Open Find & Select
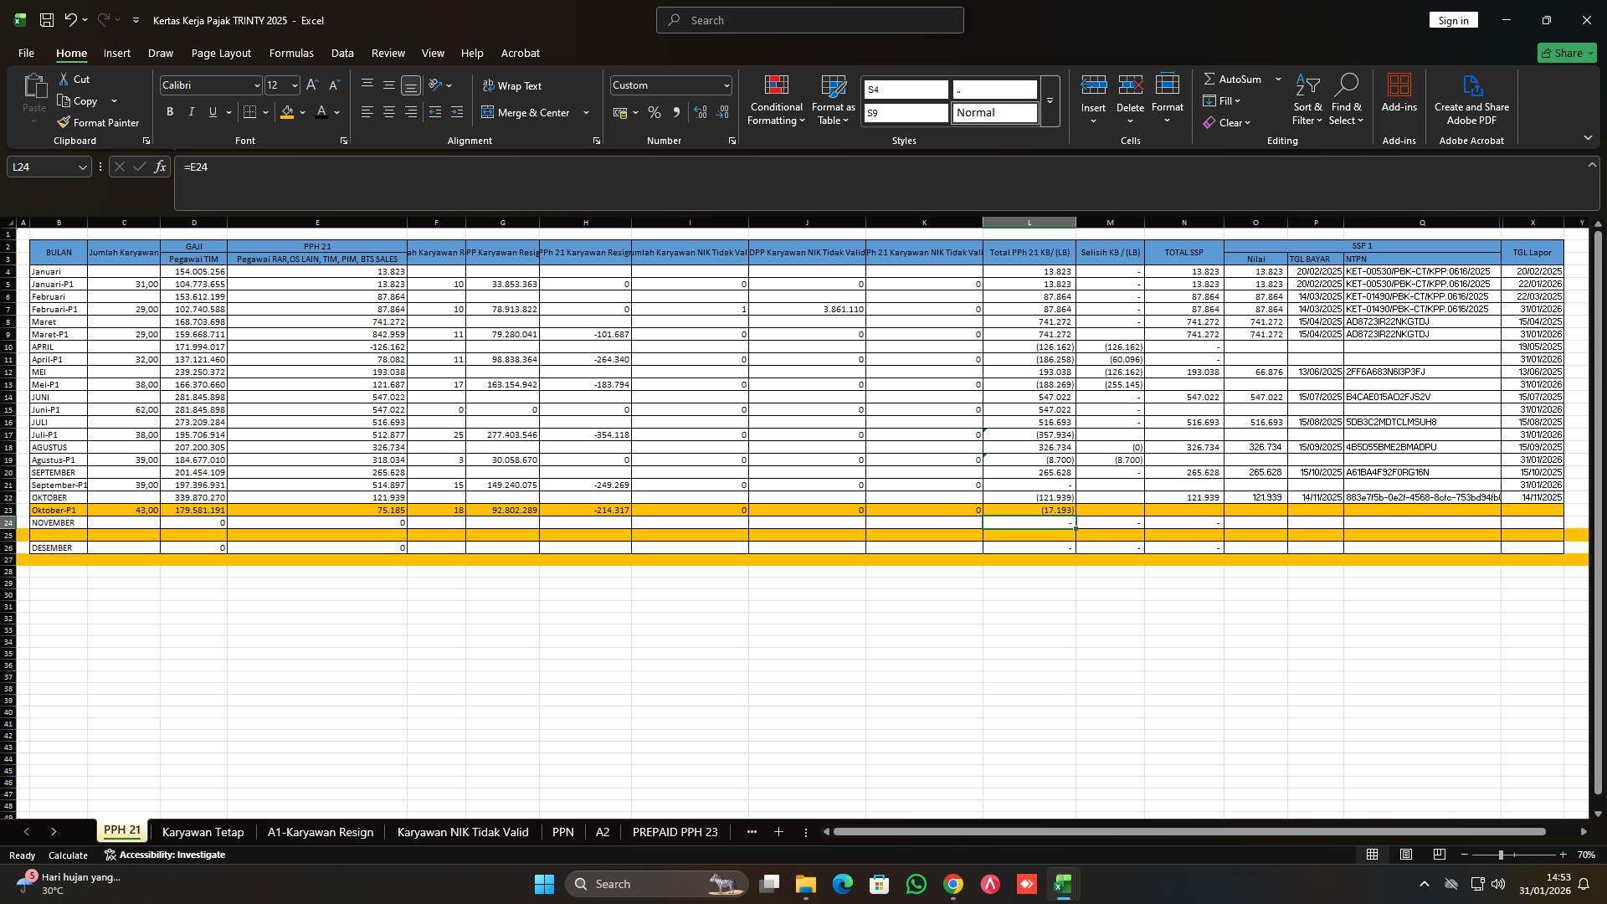1607x904 pixels. pos(1347,99)
